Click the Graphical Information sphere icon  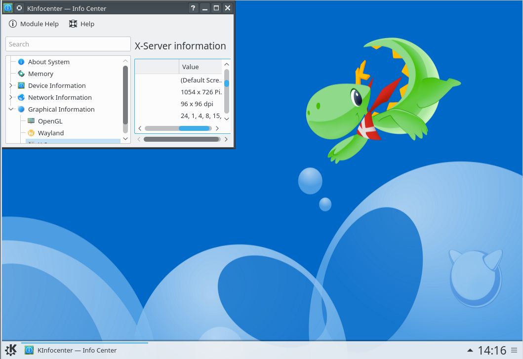point(21,109)
